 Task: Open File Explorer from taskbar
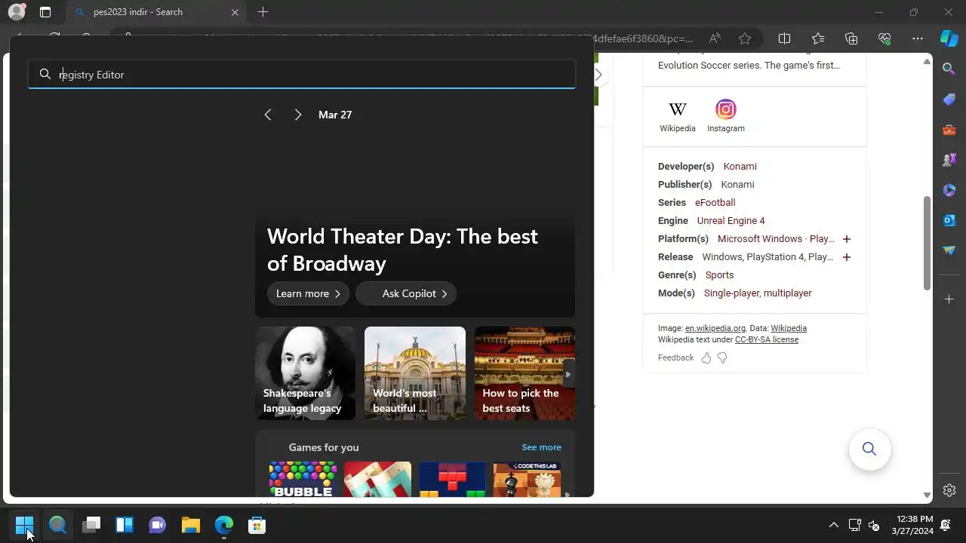coord(190,524)
